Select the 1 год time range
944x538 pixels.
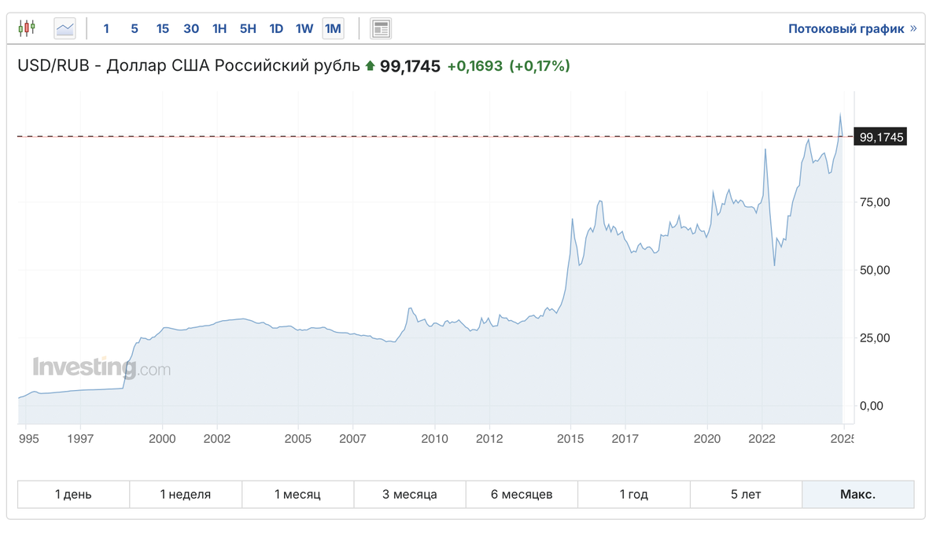(x=633, y=495)
